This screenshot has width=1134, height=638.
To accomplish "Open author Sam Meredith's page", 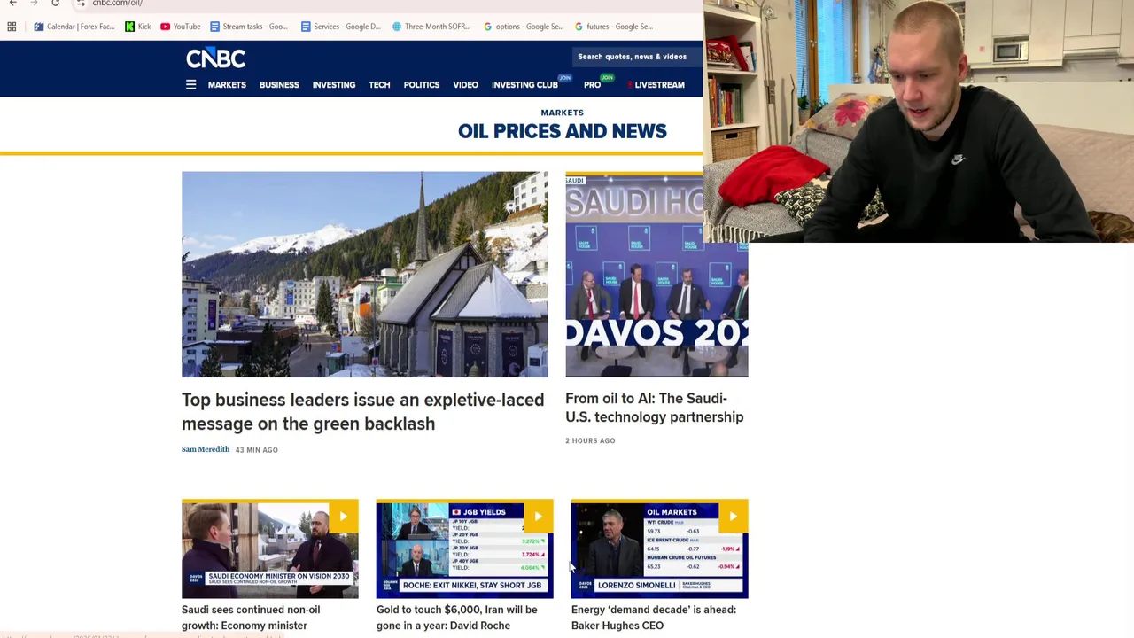I will [206, 449].
